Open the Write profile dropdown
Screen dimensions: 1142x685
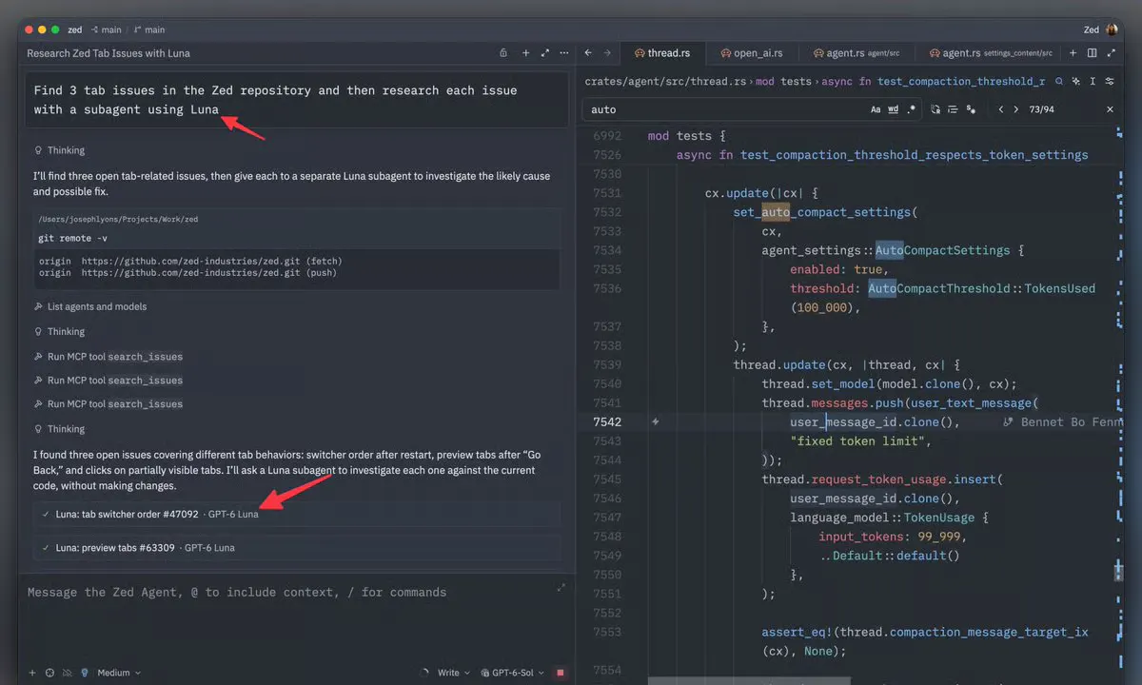pos(452,673)
